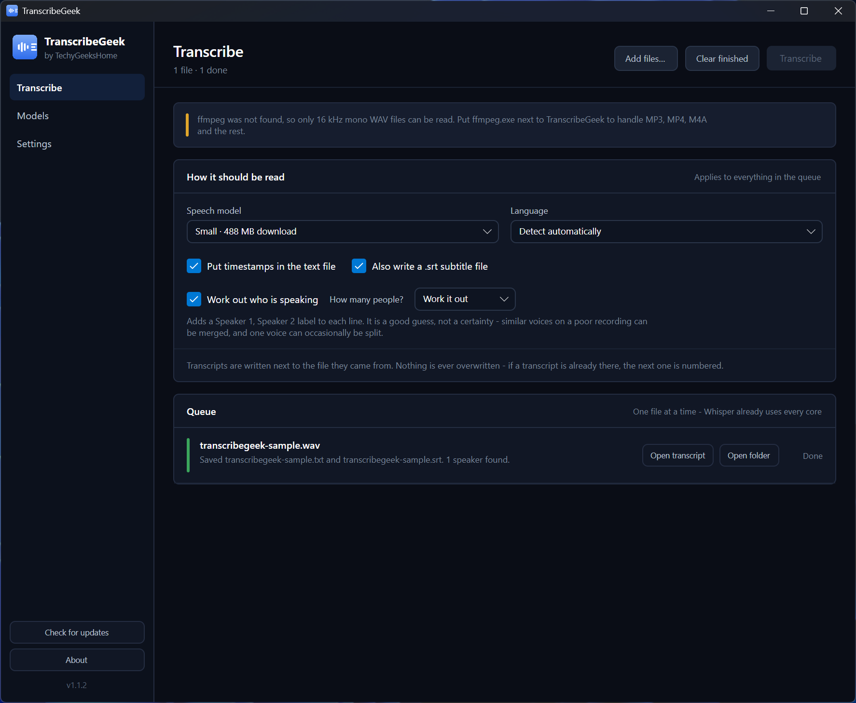856x703 pixels.
Task: Click 'by TechyGeeksHome' subtitle
Action: tap(81, 55)
